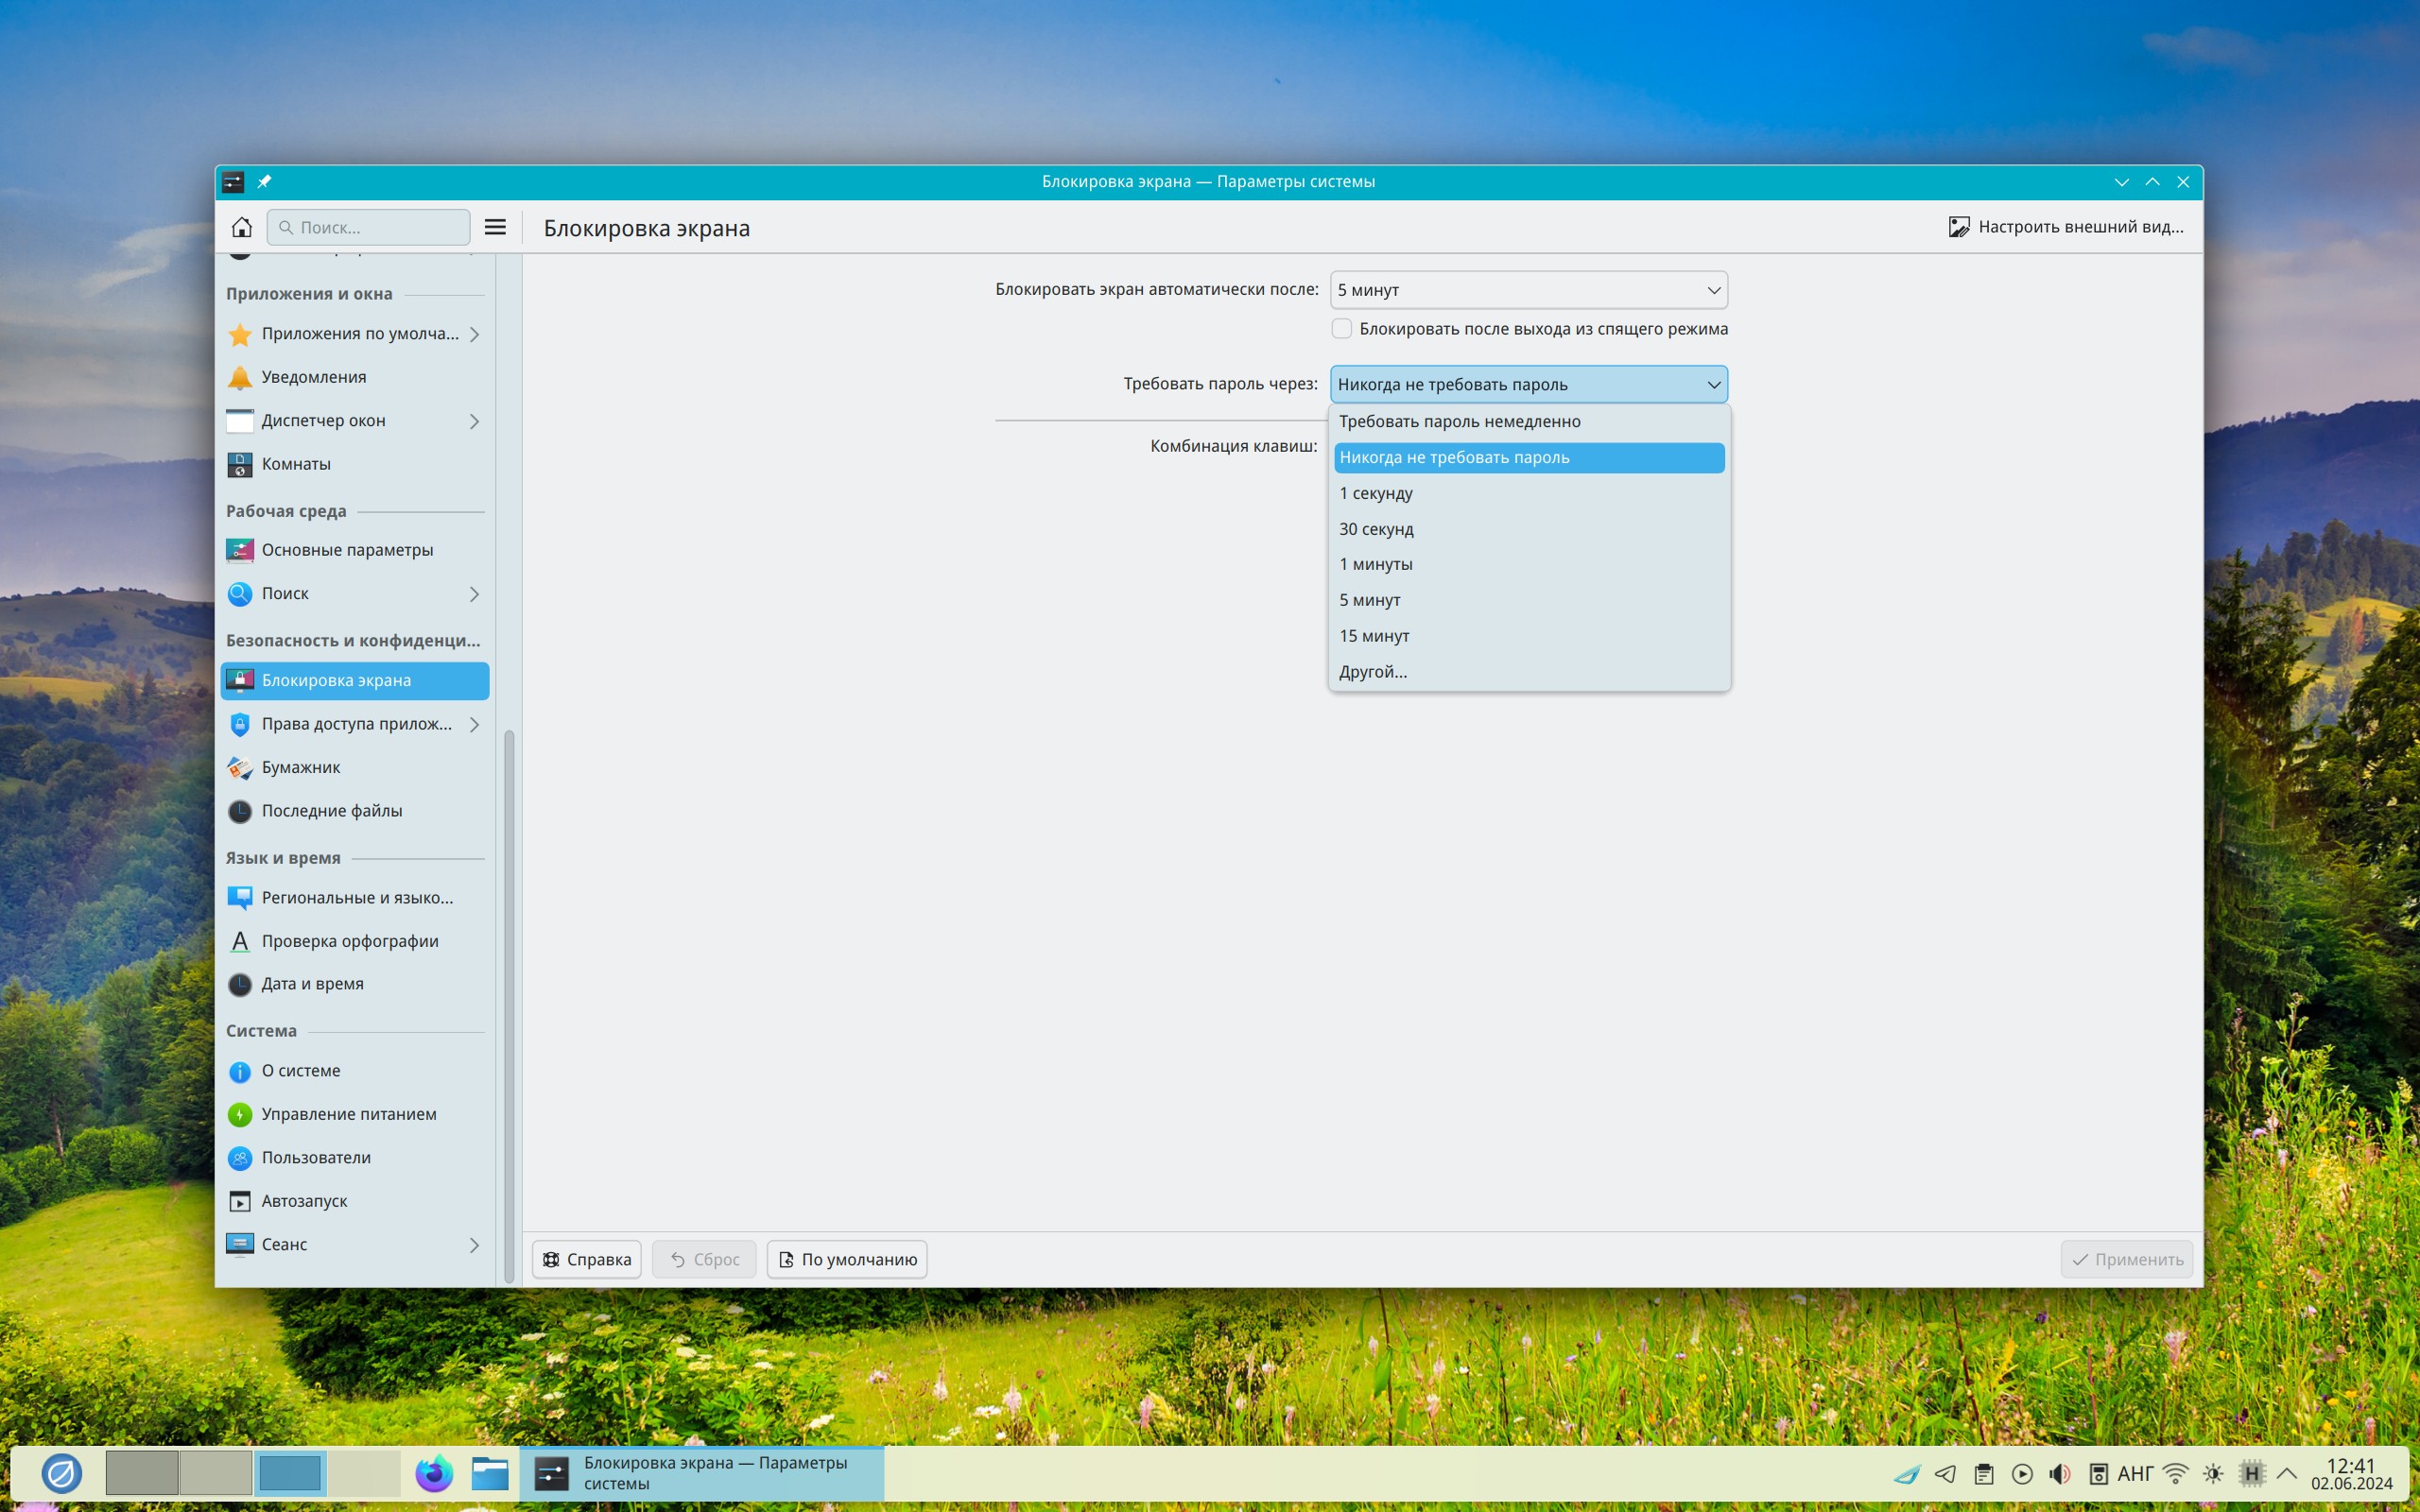Screen dimensions: 2420x1512
Task: Click the pin window icon
Action: coord(264,181)
